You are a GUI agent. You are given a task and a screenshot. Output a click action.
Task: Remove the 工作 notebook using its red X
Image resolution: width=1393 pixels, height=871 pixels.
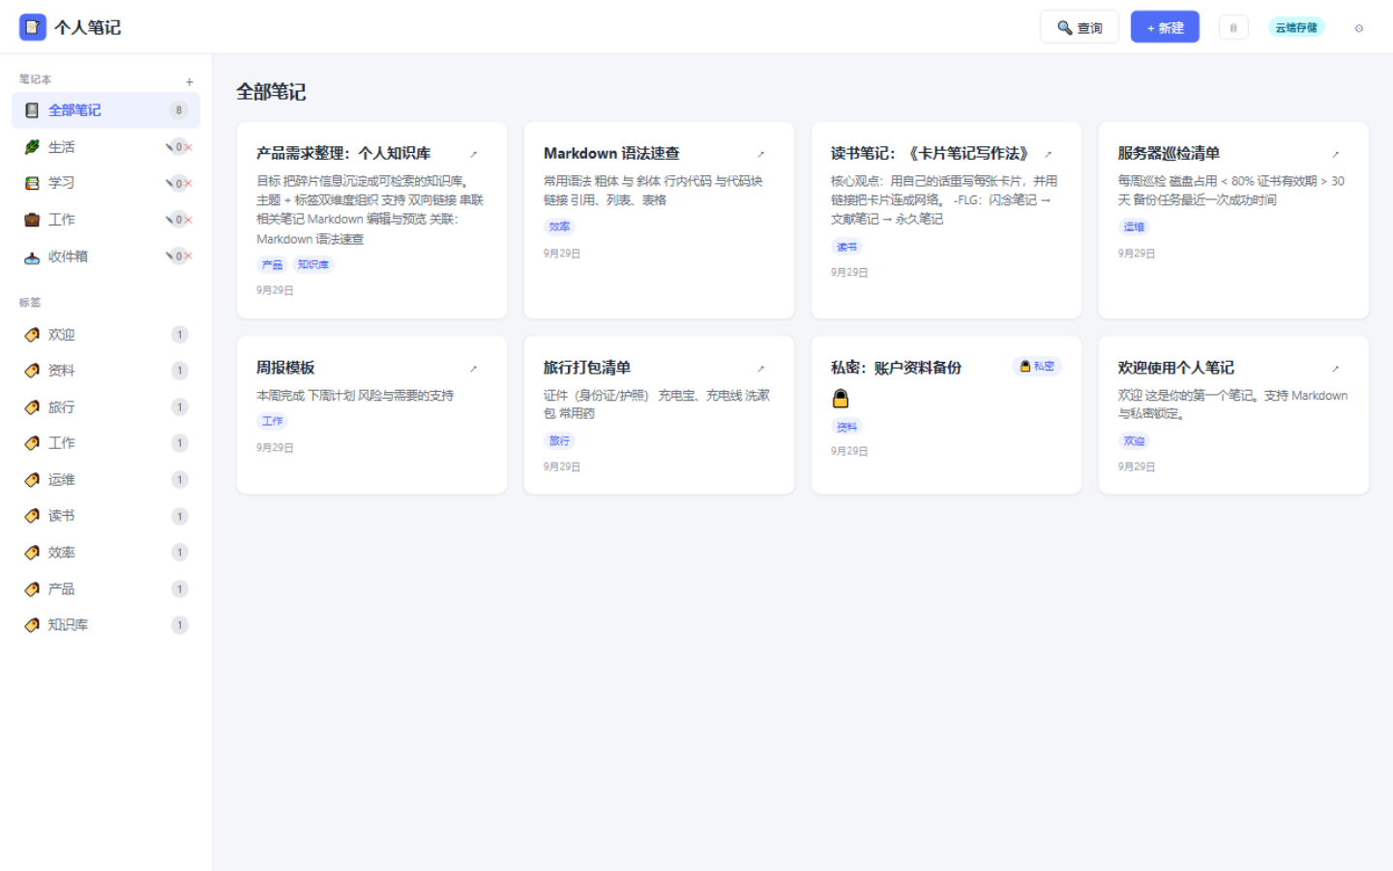pos(189,220)
